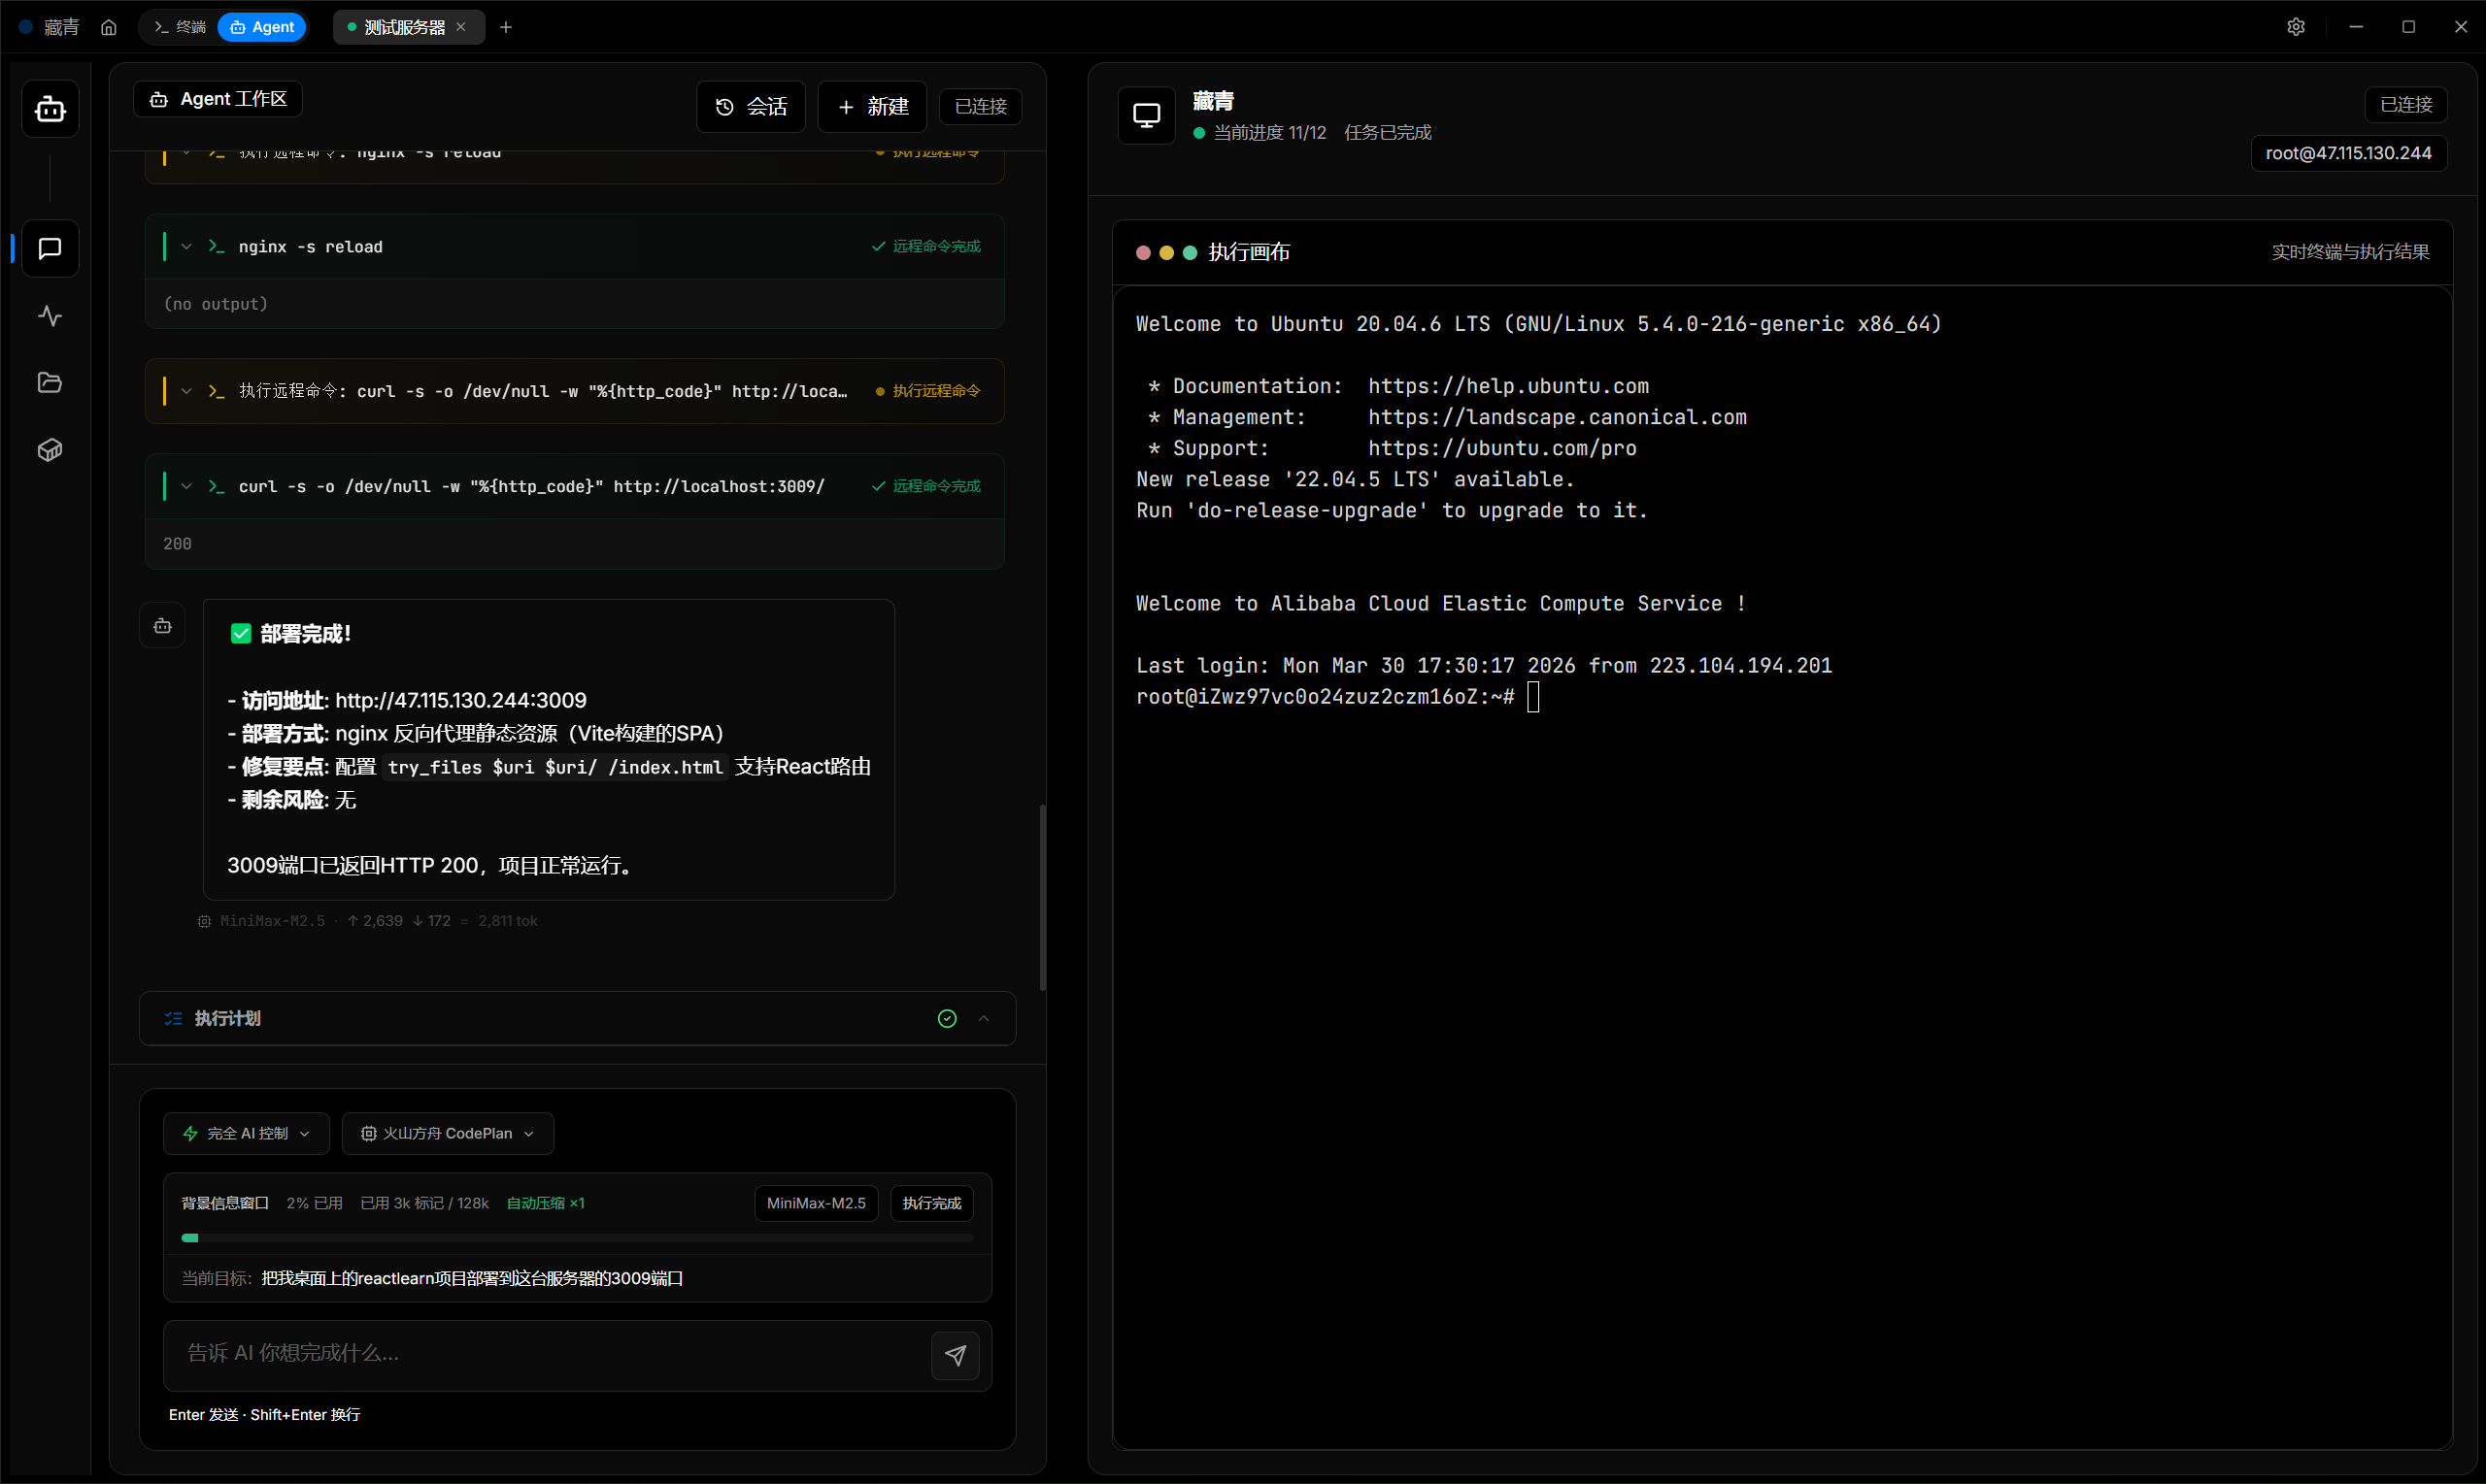Click the green check circle on 执行计划 header
This screenshot has width=2486, height=1484.
tap(947, 1018)
